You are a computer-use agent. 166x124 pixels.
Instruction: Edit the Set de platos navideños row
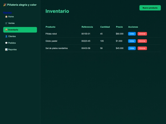[132, 48]
